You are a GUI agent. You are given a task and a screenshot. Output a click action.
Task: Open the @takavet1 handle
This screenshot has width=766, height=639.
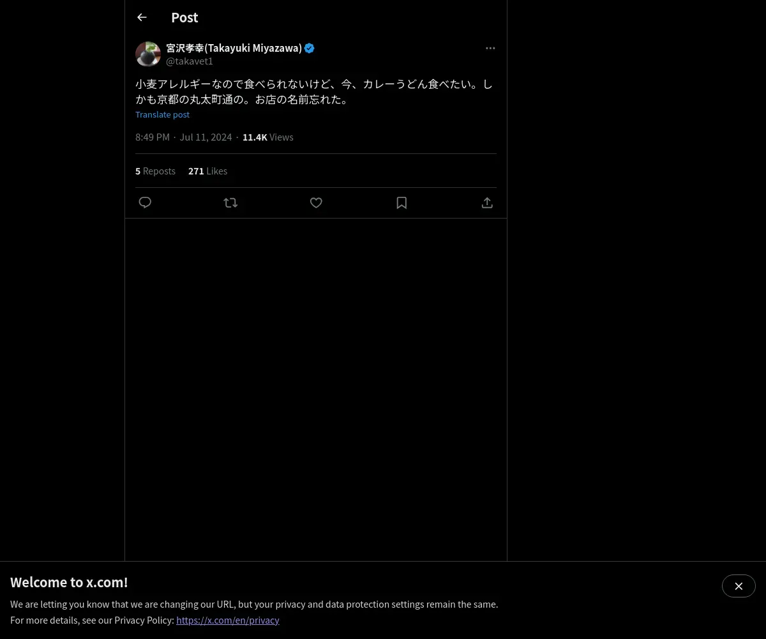[x=190, y=61]
